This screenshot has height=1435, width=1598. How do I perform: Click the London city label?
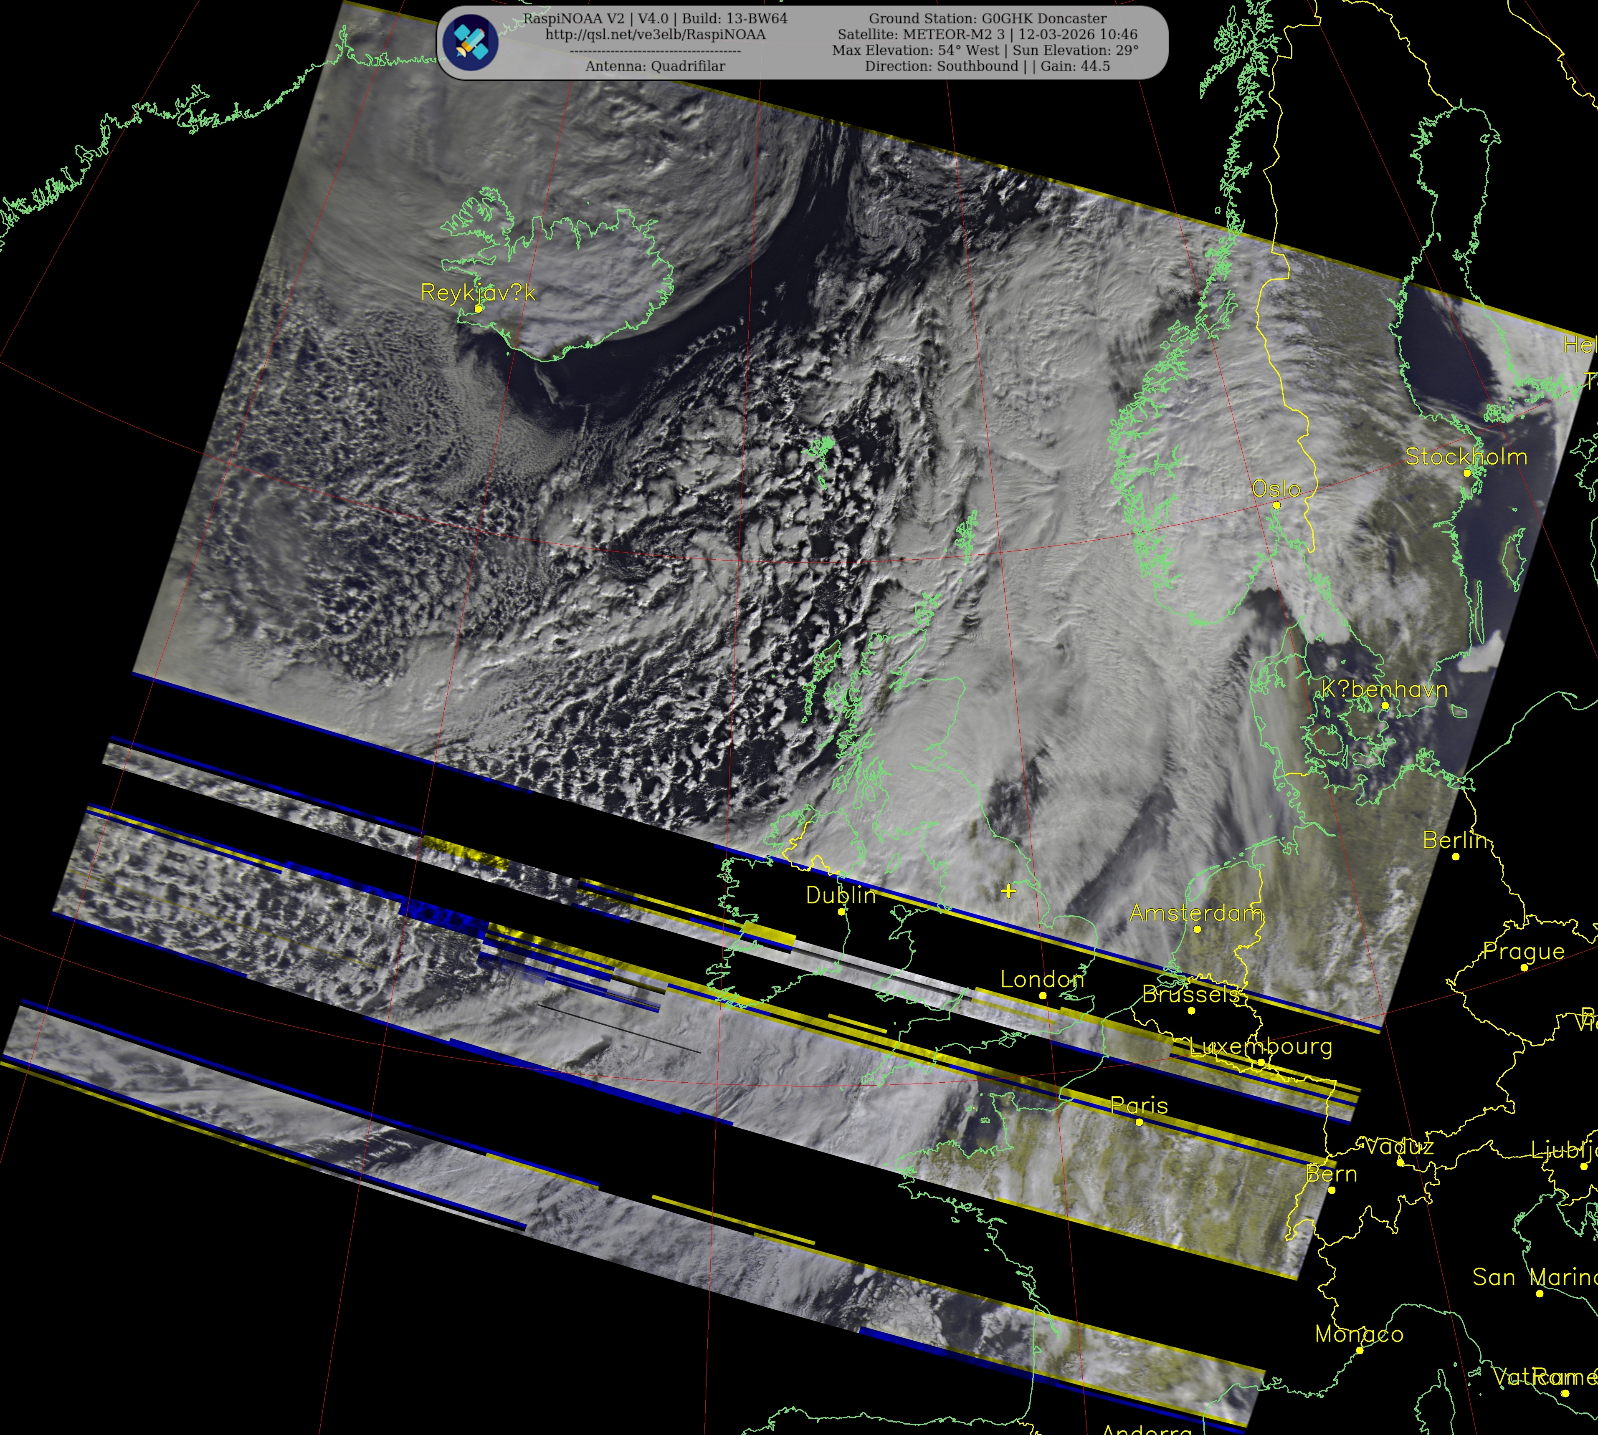tap(1042, 979)
